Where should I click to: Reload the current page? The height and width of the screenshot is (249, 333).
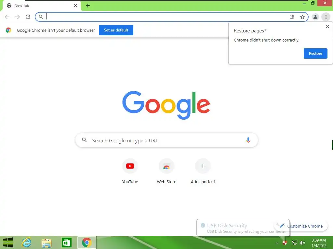tap(28, 17)
